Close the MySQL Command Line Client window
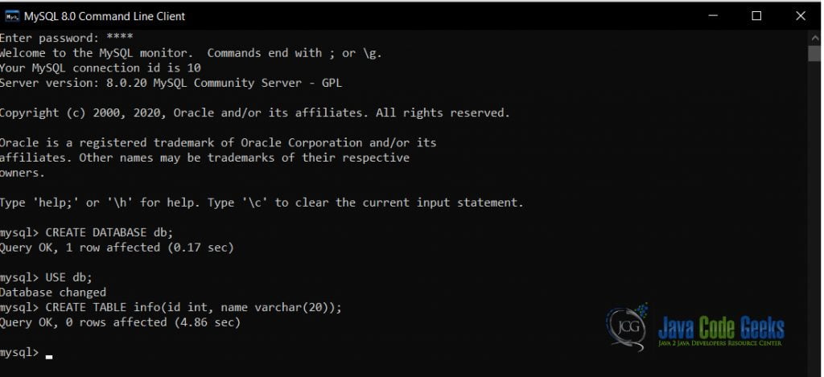The width and height of the screenshot is (824, 377). coord(801,16)
